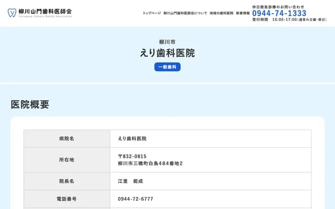Click the tooth logo icon in header
Screen dimensions: 335x209
12,12
